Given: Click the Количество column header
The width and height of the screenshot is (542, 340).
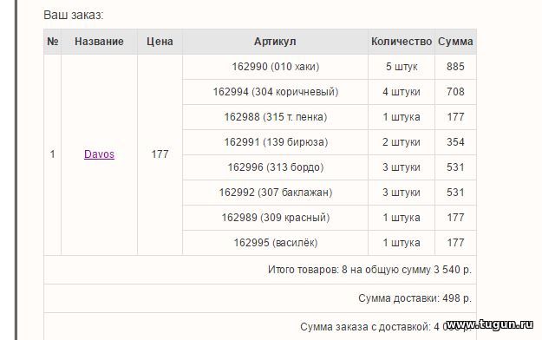Looking at the screenshot, I should coord(402,42).
